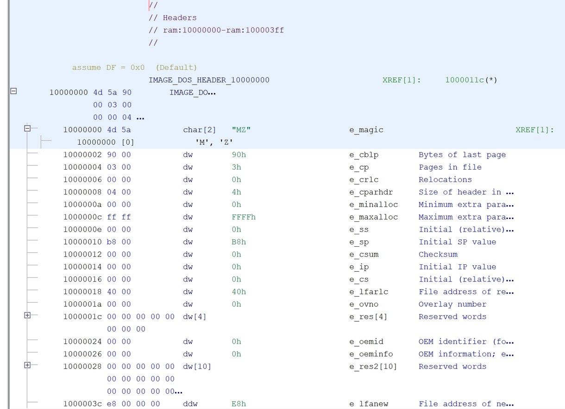The height and width of the screenshot is (409, 565).
Task: Click the "Initial SP value" comment
Action: click(x=457, y=242)
